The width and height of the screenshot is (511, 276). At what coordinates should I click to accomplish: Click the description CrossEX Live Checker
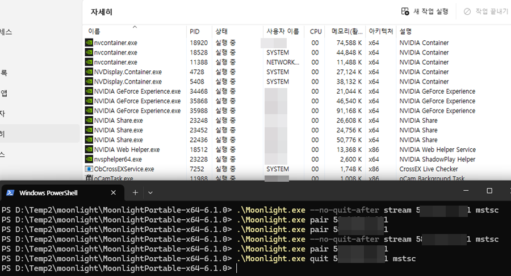(x=429, y=169)
